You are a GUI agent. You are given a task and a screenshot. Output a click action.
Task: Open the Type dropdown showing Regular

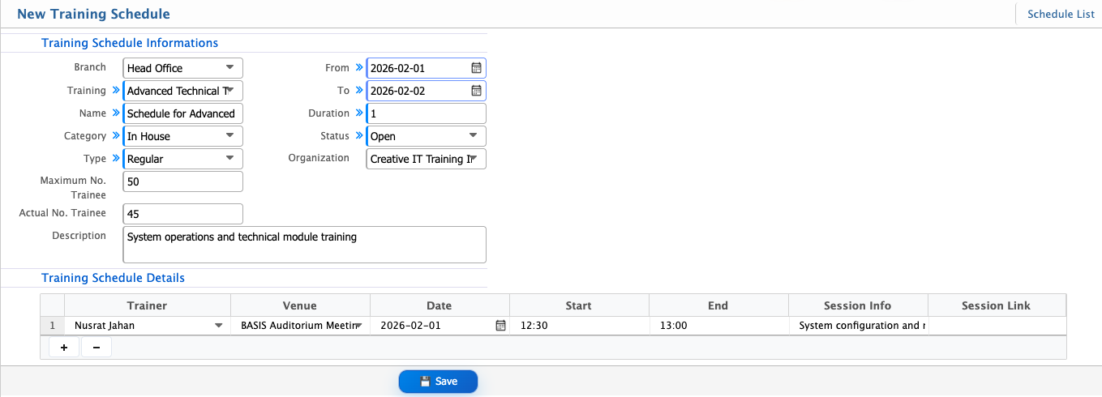click(229, 159)
